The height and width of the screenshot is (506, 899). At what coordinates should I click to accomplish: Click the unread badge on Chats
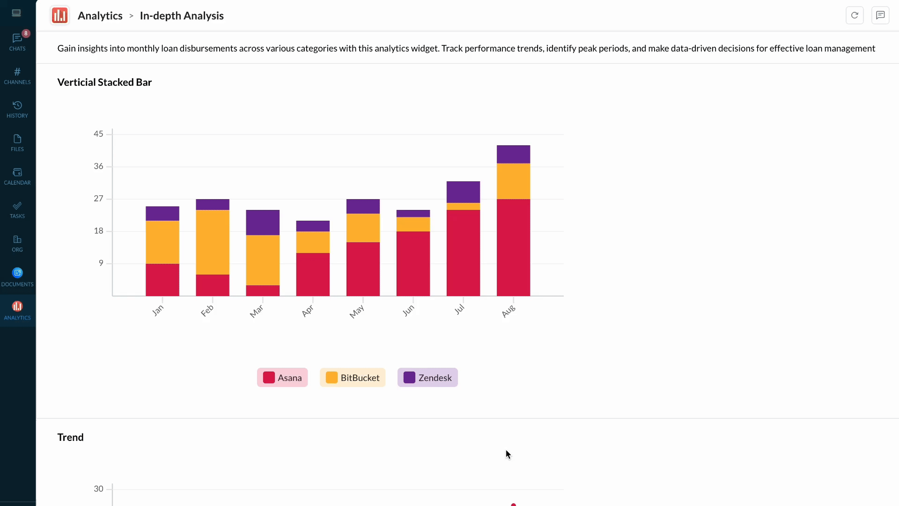26,33
